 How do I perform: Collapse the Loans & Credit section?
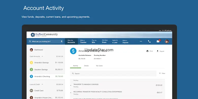coord(42,84)
